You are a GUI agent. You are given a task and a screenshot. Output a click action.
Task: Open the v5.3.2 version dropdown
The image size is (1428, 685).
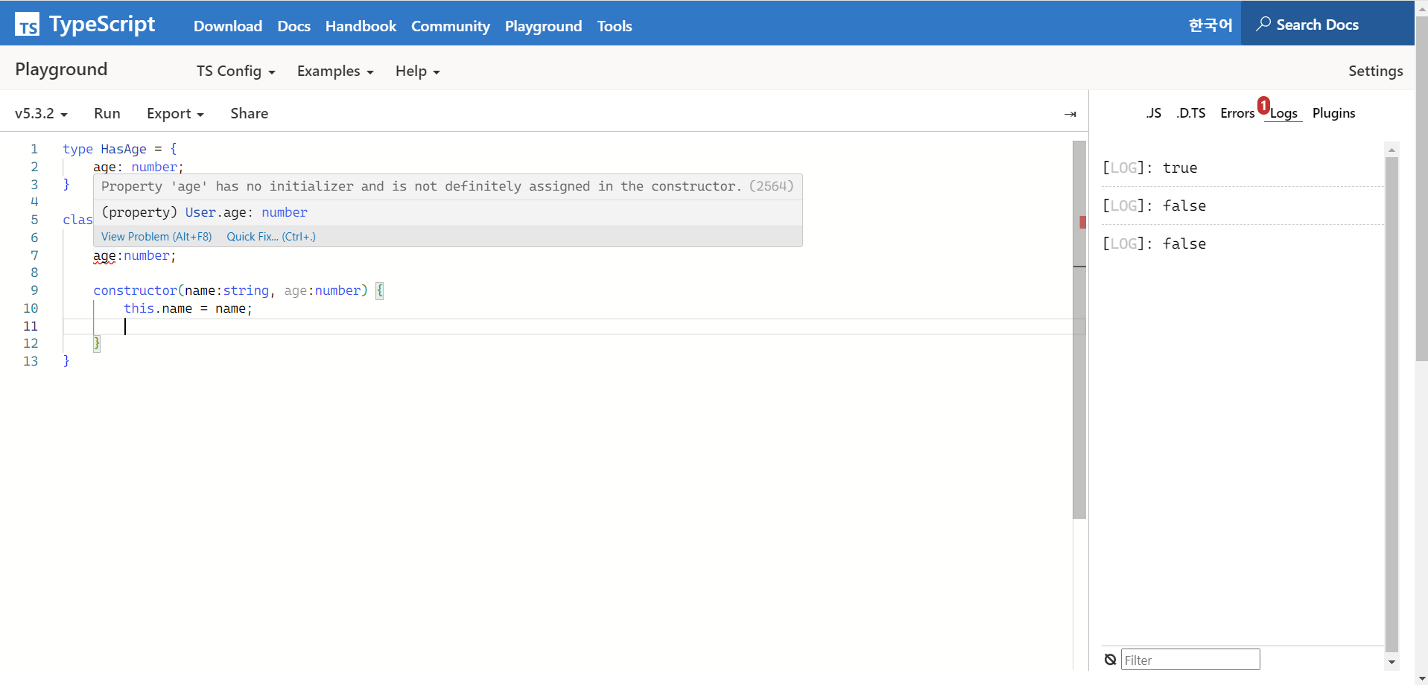click(41, 113)
